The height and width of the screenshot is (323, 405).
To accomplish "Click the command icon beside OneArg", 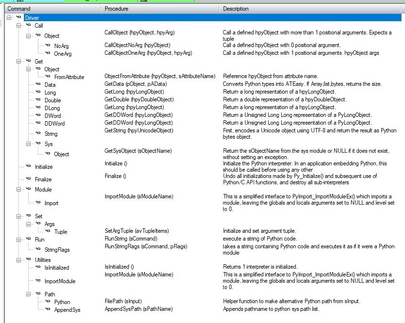I will [48, 53].
